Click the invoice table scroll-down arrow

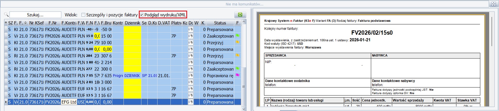click(244, 109)
